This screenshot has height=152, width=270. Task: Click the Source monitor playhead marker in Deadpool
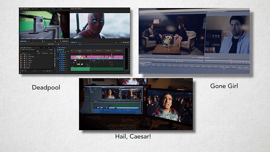pos(58,45)
